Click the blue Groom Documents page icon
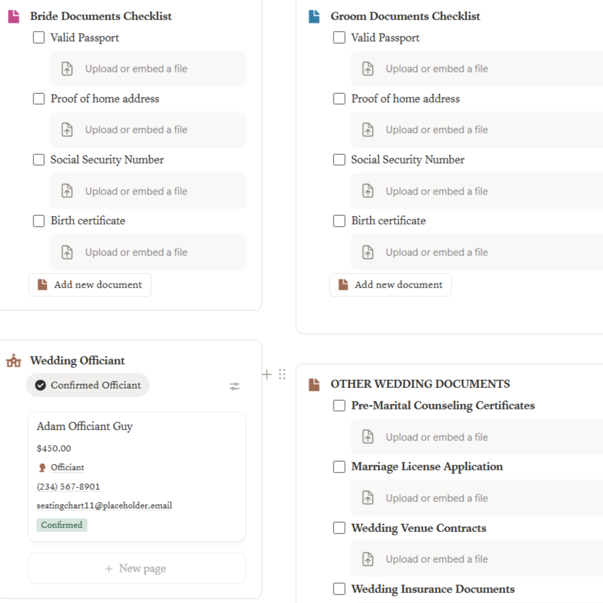The width and height of the screenshot is (603, 603). pos(314,17)
